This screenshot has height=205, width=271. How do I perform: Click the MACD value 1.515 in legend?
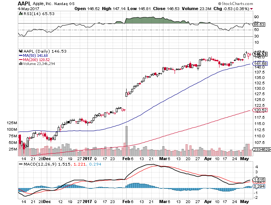(64, 164)
